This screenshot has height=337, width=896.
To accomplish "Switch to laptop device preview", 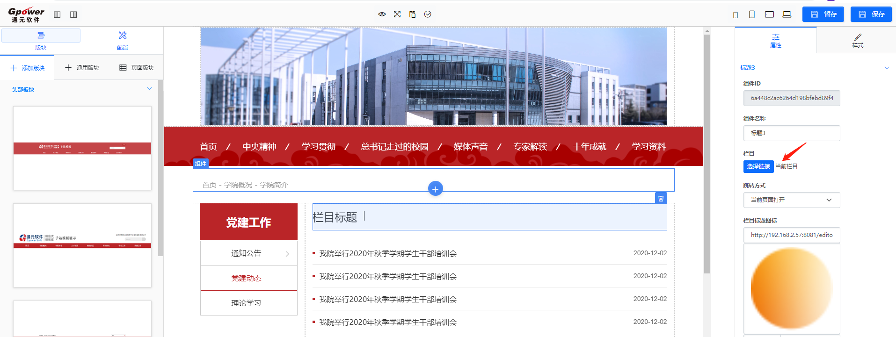I will (x=787, y=14).
